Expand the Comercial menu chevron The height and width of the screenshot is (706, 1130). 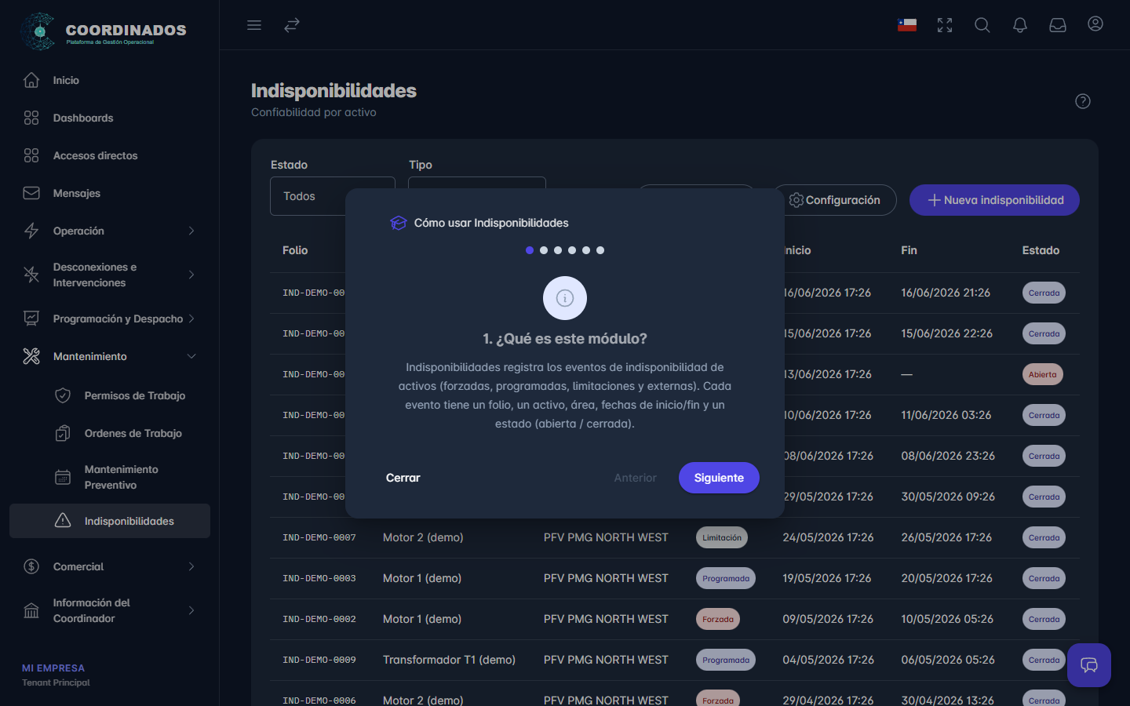(191, 566)
